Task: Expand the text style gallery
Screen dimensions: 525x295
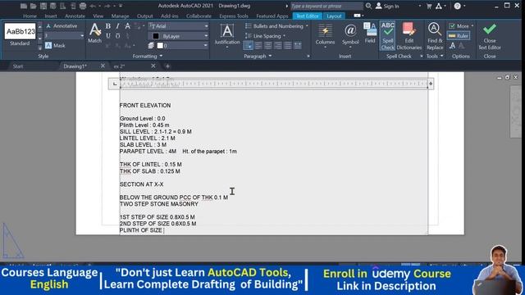Action: pyautogui.click(x=40, y=48)
